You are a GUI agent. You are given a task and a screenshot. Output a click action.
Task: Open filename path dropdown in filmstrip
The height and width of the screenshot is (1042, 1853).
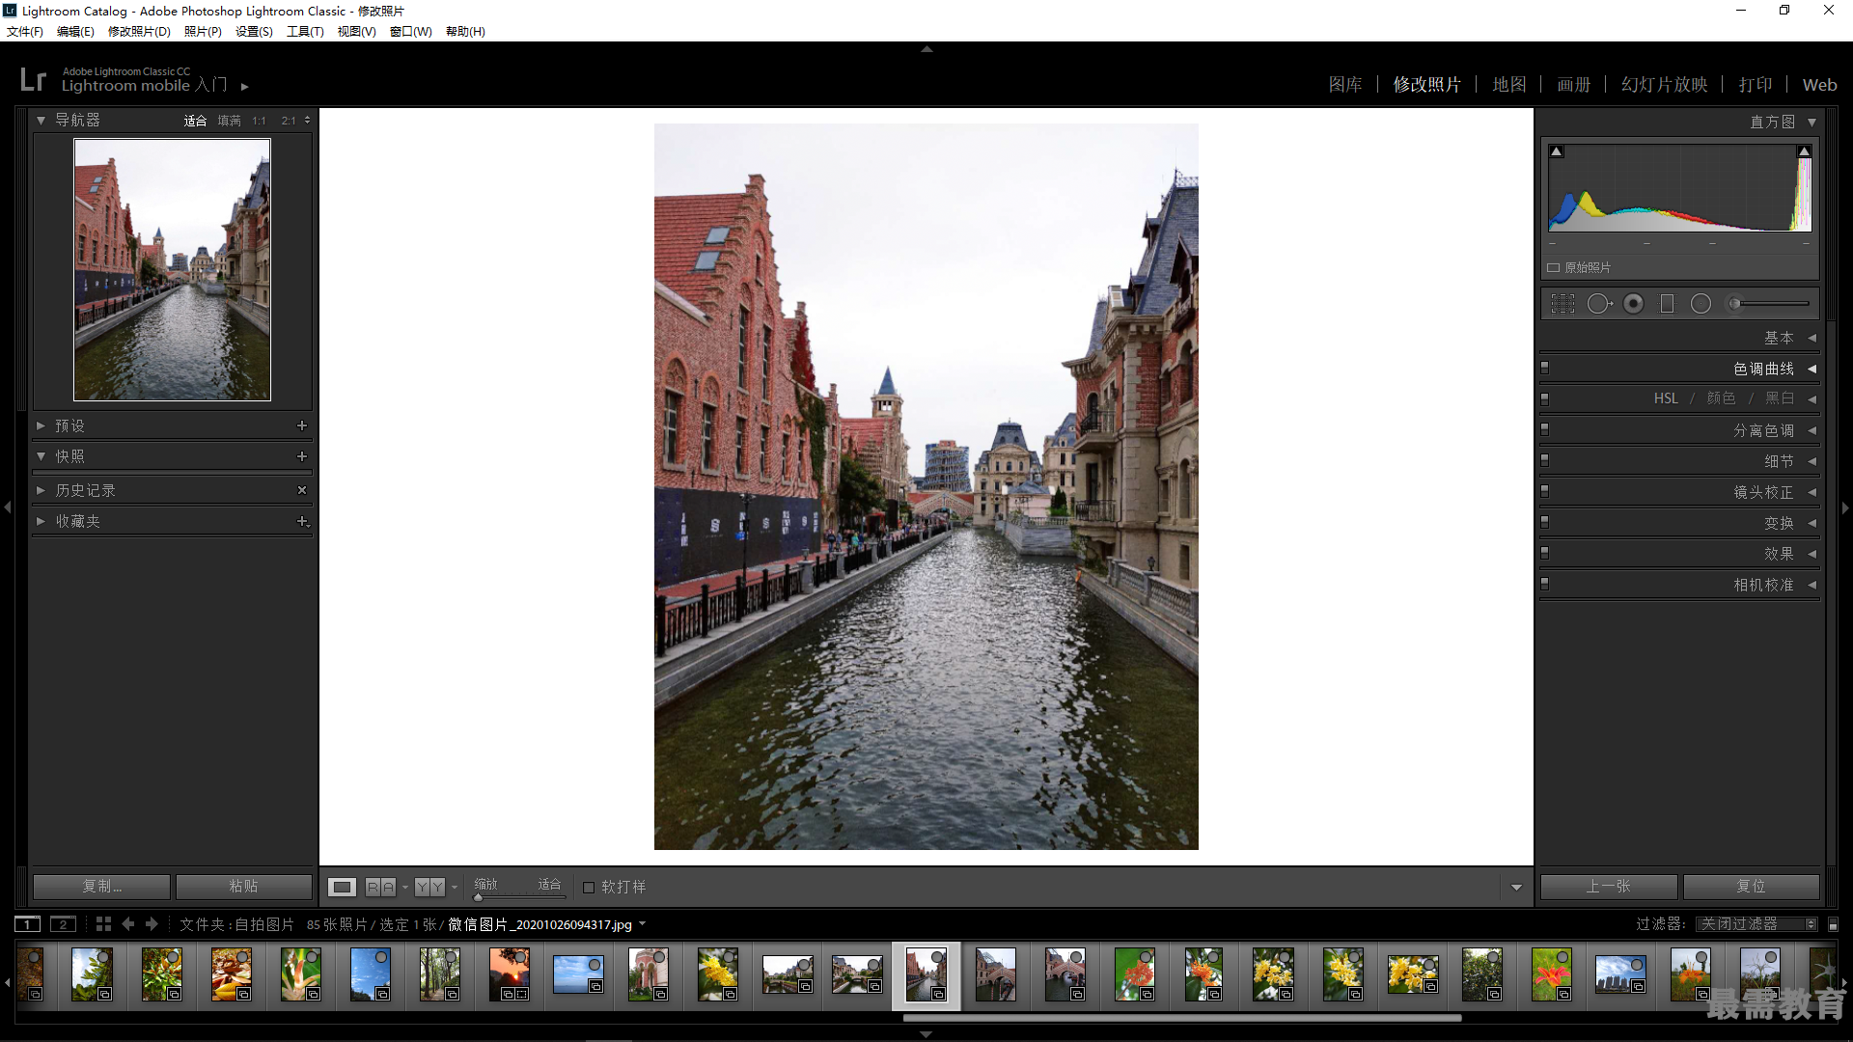pos(643,924)
